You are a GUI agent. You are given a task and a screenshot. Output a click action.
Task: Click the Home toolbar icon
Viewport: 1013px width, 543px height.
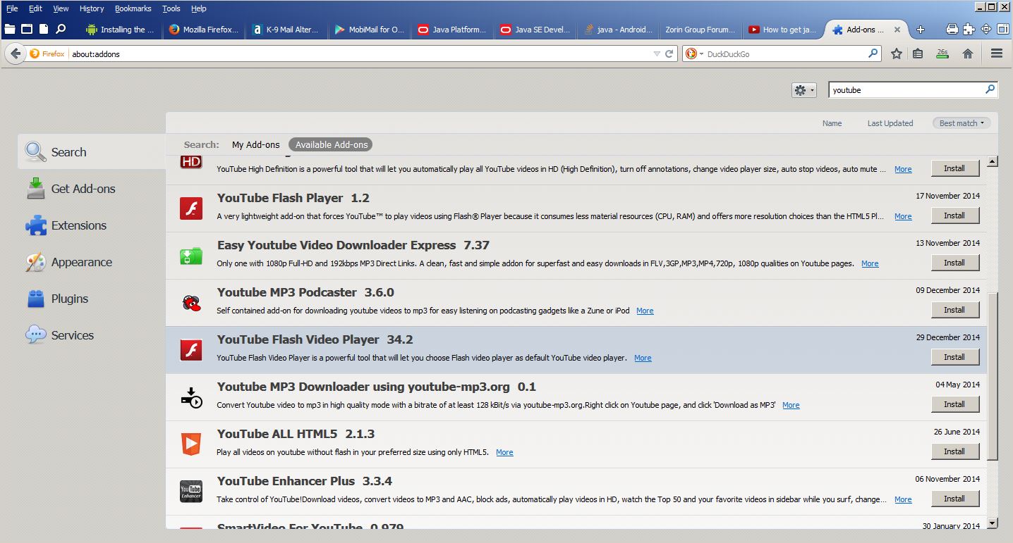(968, 54)
